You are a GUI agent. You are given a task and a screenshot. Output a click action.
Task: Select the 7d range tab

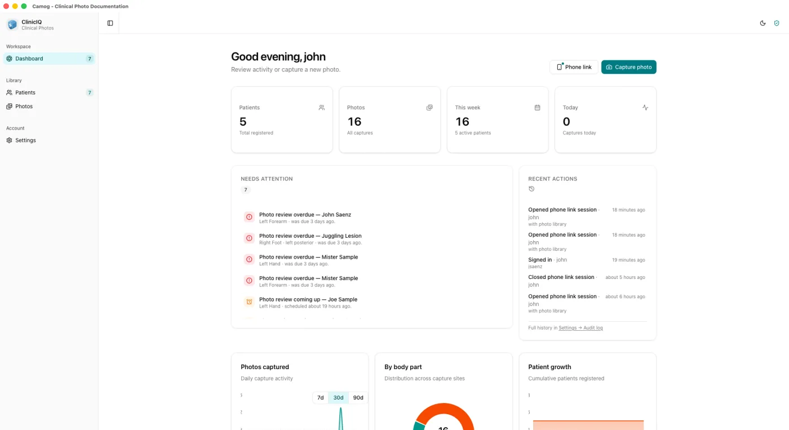coord(320,398)
